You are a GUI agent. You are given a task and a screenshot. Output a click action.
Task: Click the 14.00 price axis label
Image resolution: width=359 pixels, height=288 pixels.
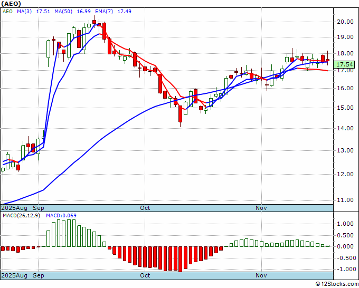pyautogui.click(x=345, y=128)
